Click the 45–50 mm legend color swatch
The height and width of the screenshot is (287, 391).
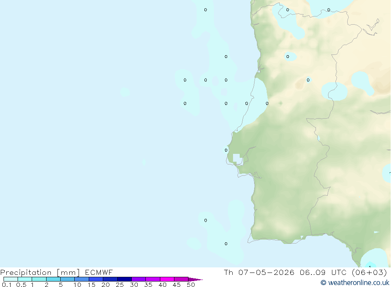181,279
